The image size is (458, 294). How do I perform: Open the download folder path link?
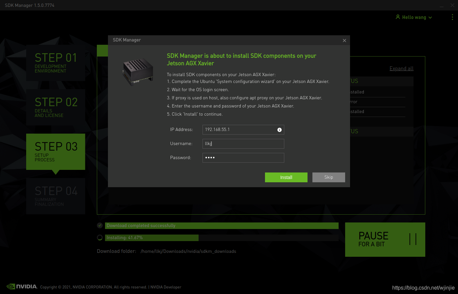[188, 251]
